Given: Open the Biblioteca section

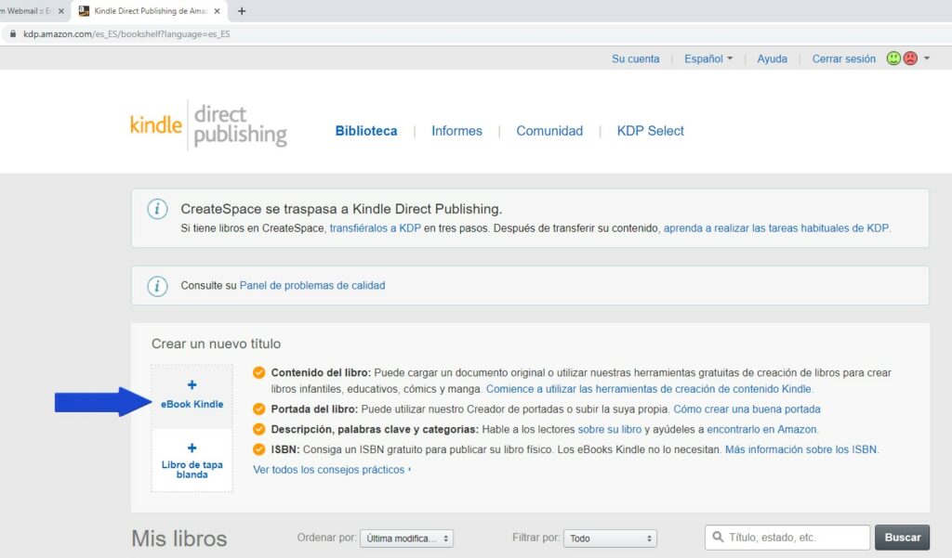Looking at the screenshot, I should coord(366,131).
